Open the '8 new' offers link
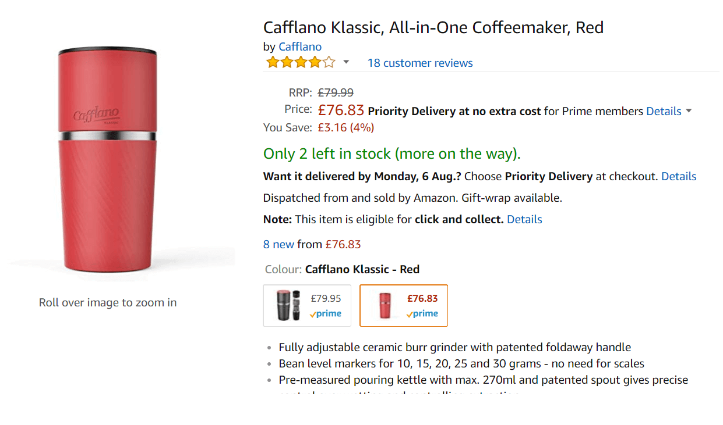This screenshot has height=425, width=723. click(x=278, y=244)
